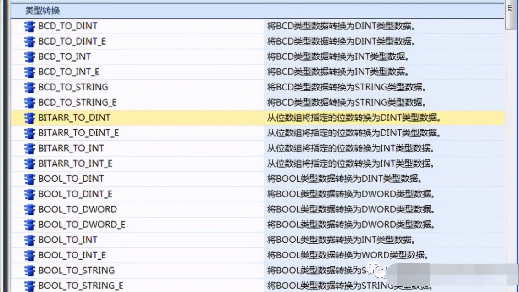Click the function block icon beside BCD_TO_DINT
The width and height of the screenshot is (519, 292).
(30, 26)
